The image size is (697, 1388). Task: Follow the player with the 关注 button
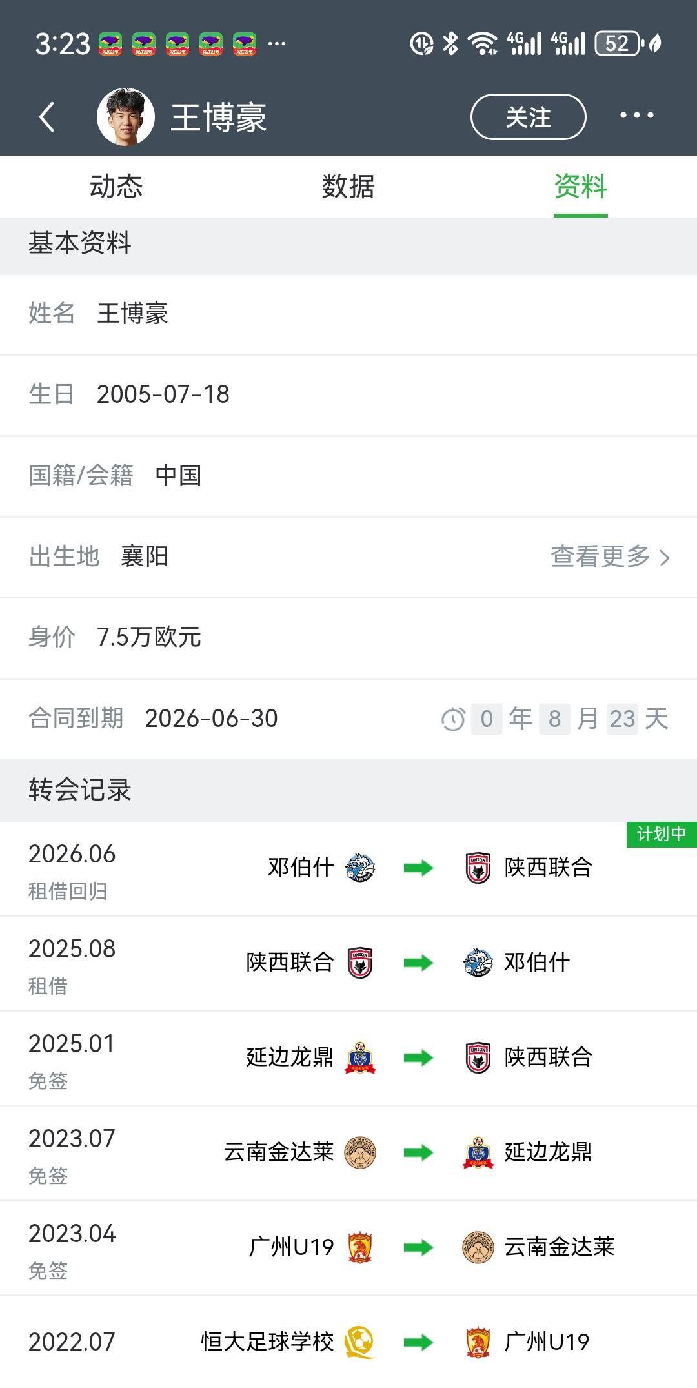(x=528, y=117)
